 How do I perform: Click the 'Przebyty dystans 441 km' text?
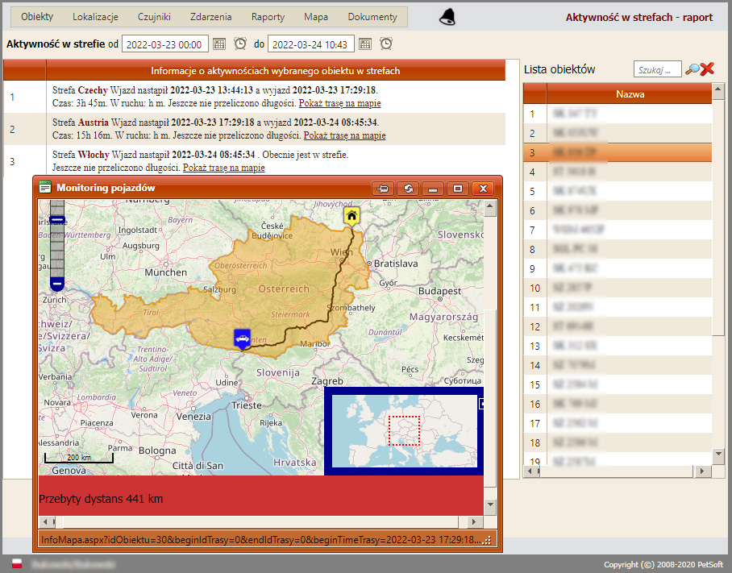pyautogui.click(x=101, y=499)
